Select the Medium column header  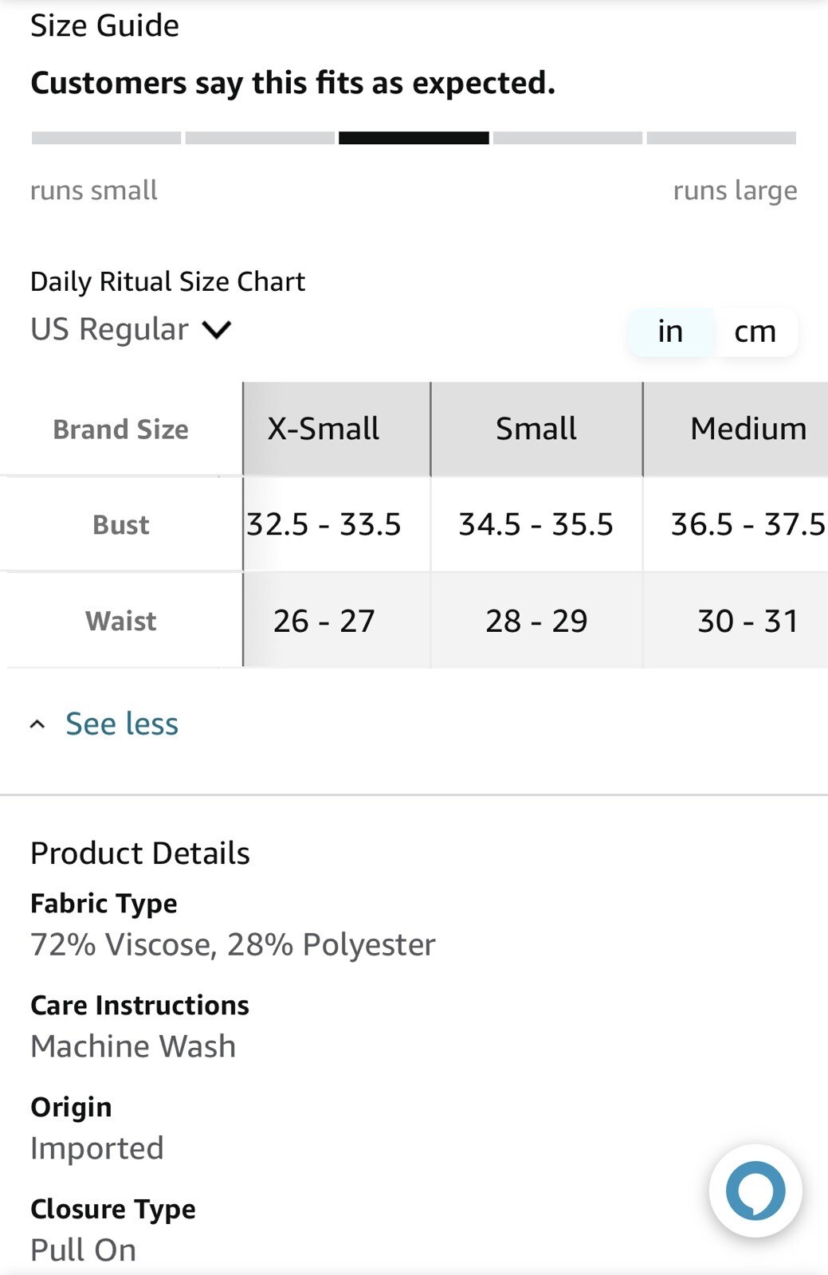tap(736, 429)
